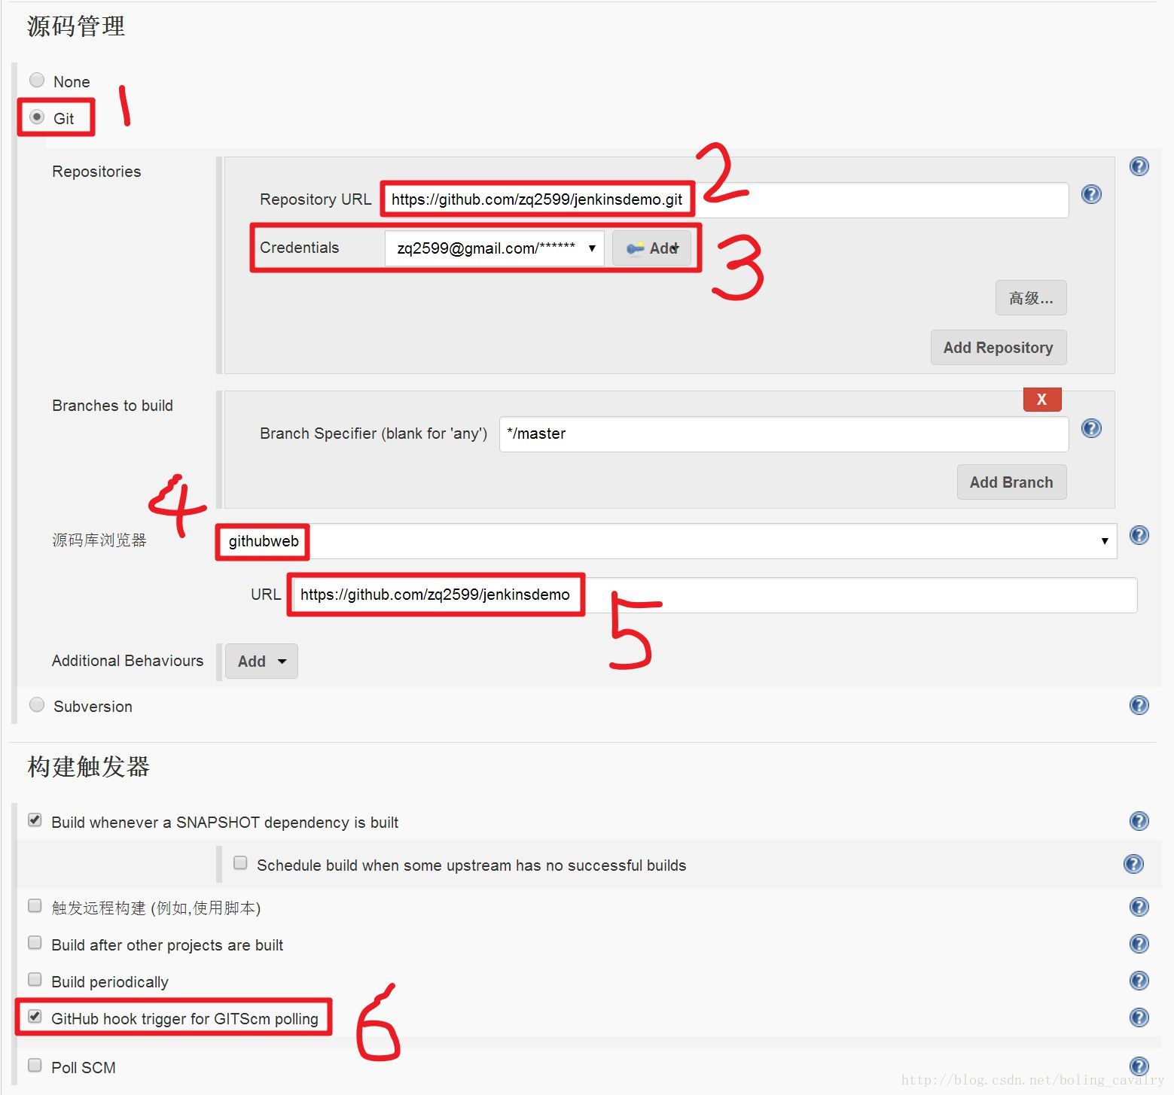This screenshot has width=1174, height=1095.
Task: Open help icon for Branch Specifier
Action: (x=1091, y=428)
